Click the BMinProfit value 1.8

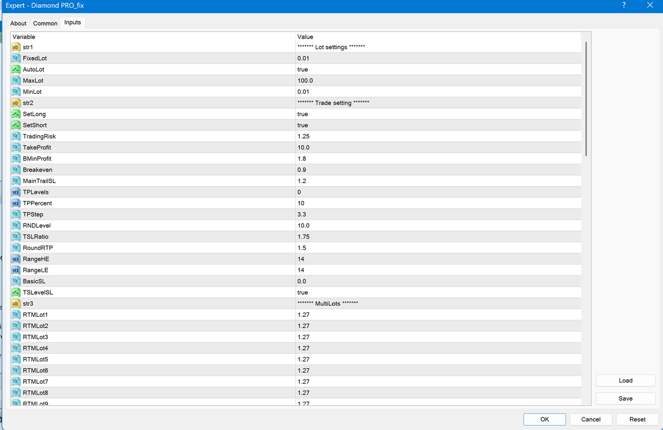(302, 158)
